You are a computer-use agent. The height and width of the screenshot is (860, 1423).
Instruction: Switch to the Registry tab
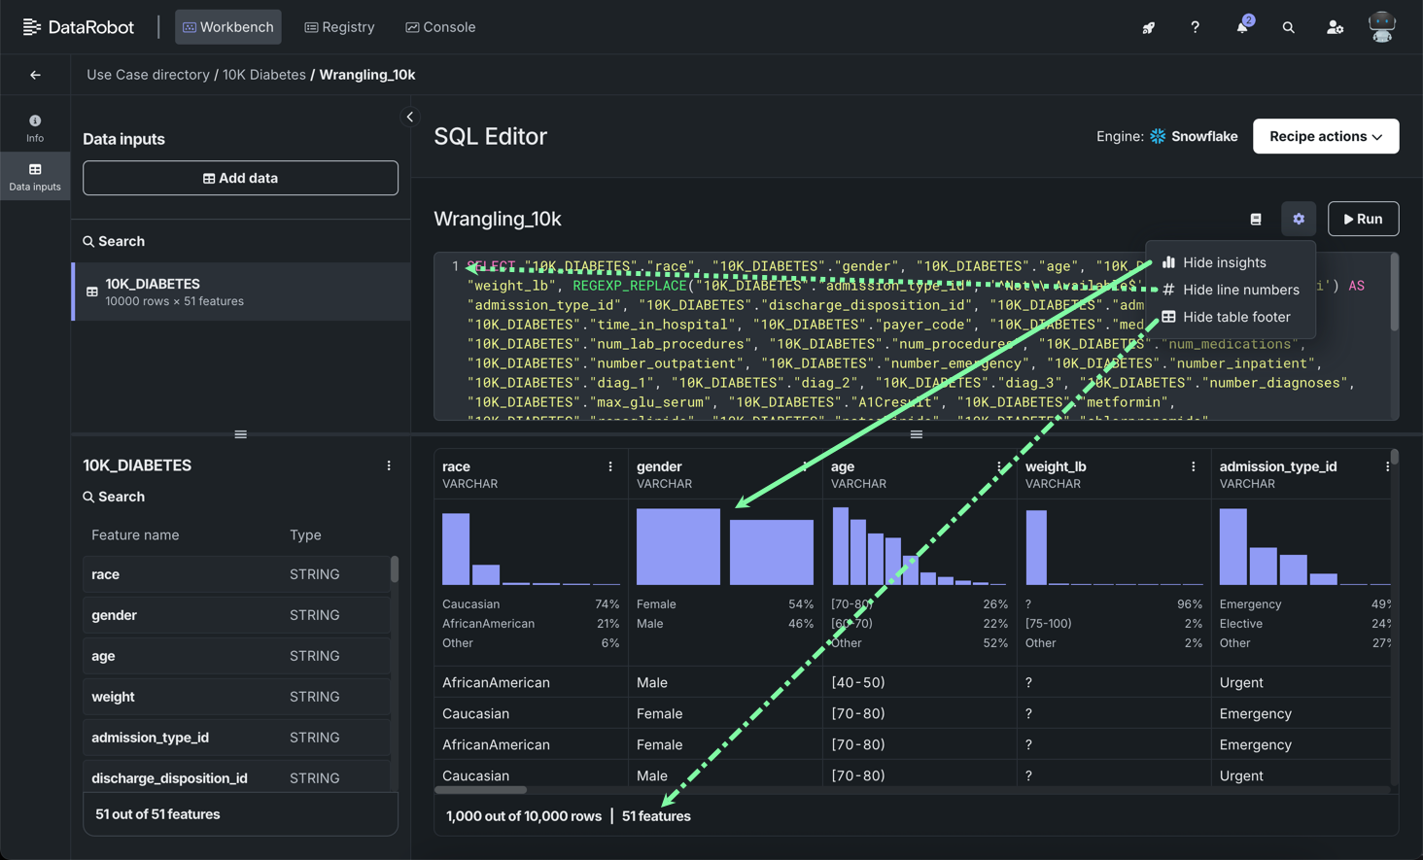tap(339, 27)
